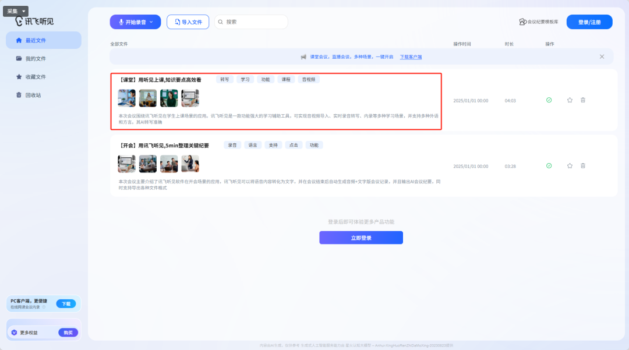Open first thumbnail of the 课堂 file
The height and width of the screenshot is (350, 629).
pos(126,98)
